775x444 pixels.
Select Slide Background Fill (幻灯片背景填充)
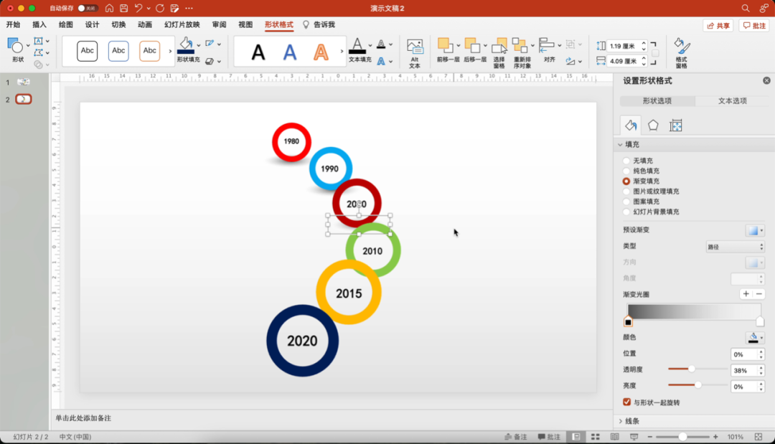[x=626, y=212]
